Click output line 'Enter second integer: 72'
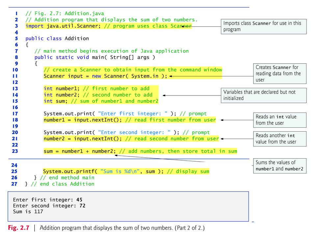Viewport: 316px width, 237px height. click(49, 206)
